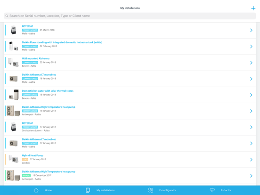
Task: Expand chevron for 15 December 2017 row
Action: coord(251,176)
